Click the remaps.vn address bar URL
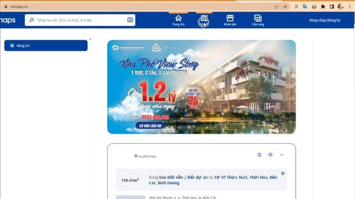The width and height of the screenshot is (355, 199). coord(19,7)
